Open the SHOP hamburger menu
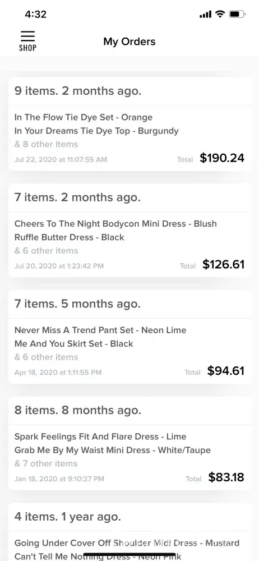The width and height of the screenshot is (259, 561). tap(27, 41)
